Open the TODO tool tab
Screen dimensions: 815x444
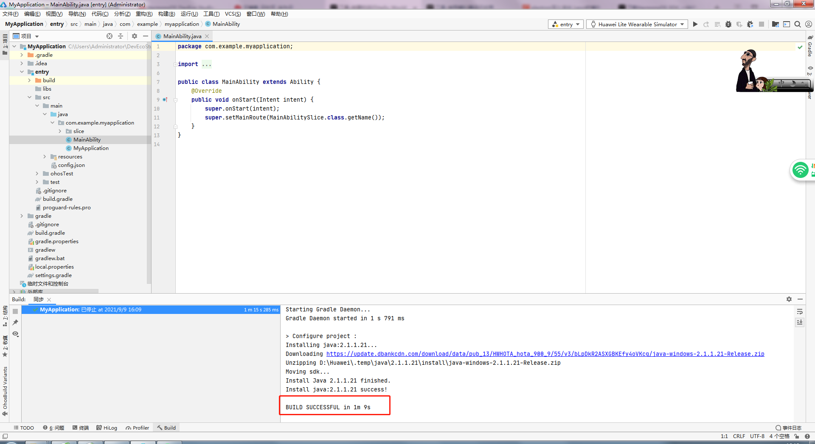(24, 428)
